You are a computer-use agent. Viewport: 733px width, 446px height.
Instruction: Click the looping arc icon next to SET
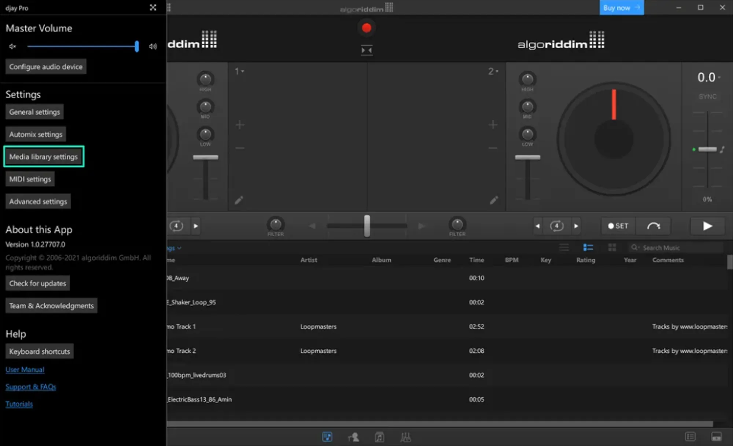pyautogui.click(x=653, y=226)
